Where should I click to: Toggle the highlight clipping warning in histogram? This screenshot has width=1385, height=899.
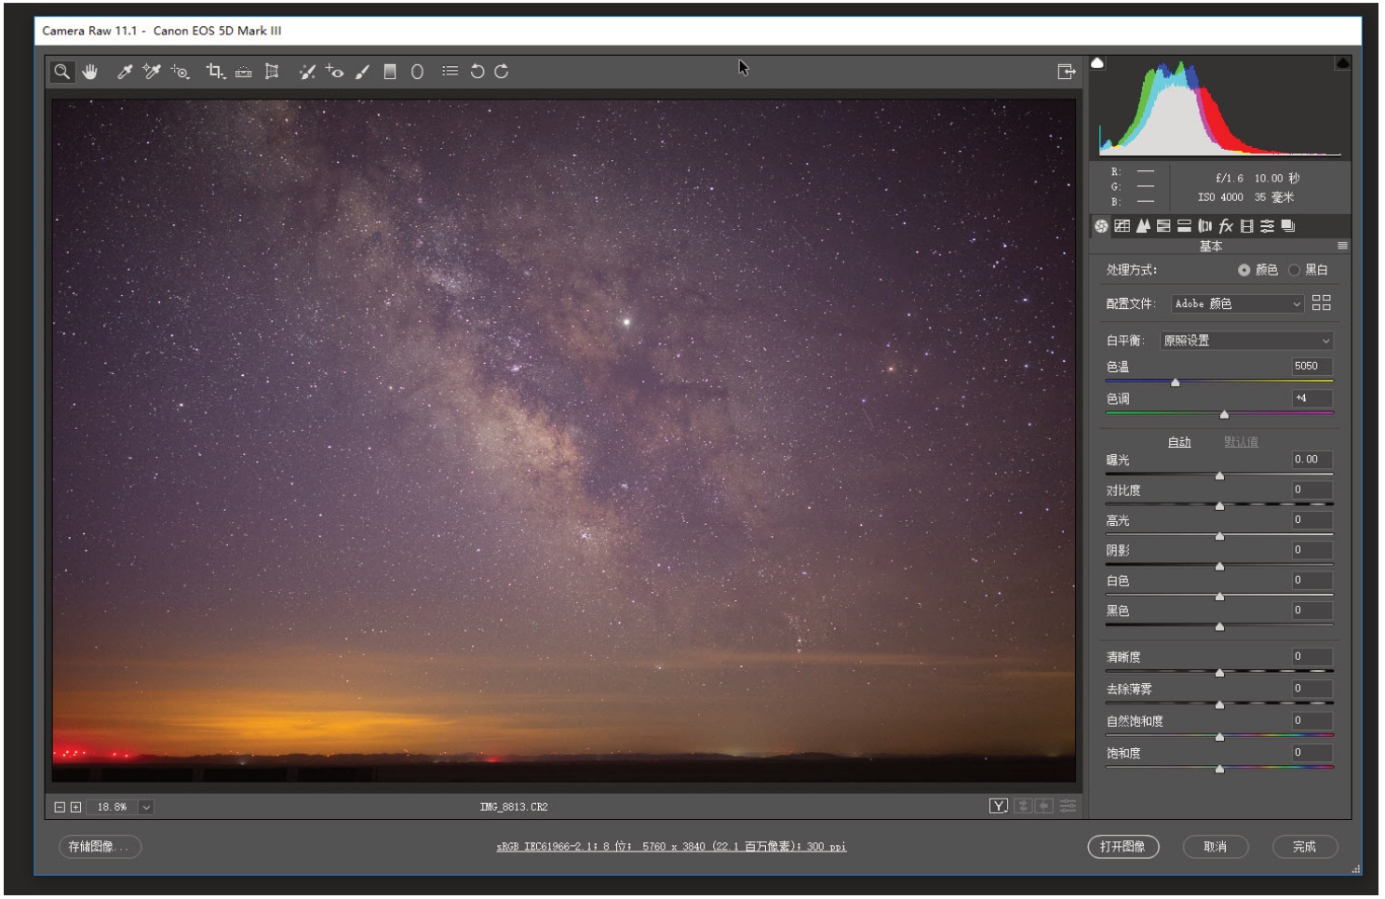tap(1342, 63)
